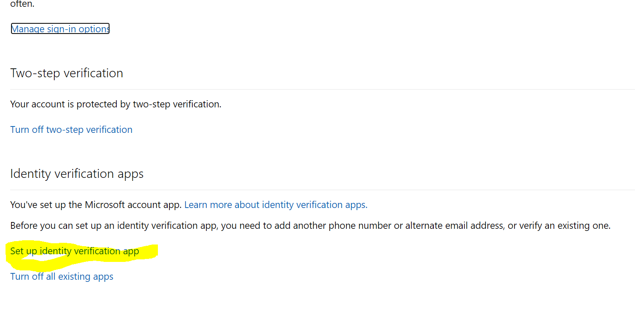Click the word "often." at the top
635x312 pixels.
coord(22,4)
